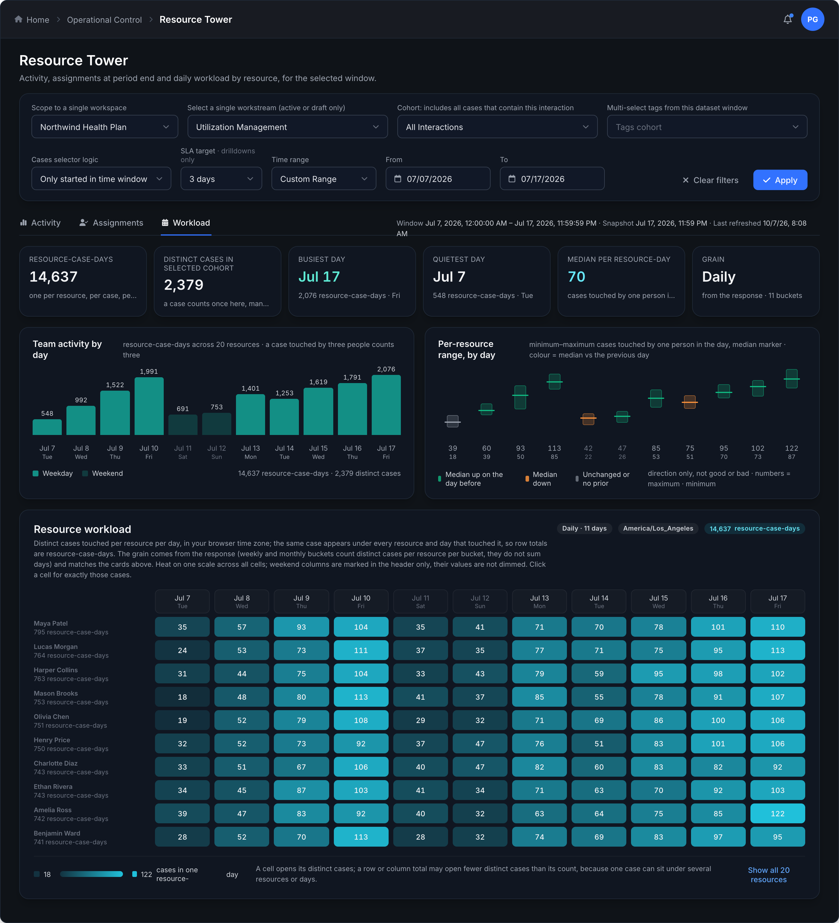Click the range marker above 113 85
Viewport: 839px width, 923px height.
coord(554,381)
